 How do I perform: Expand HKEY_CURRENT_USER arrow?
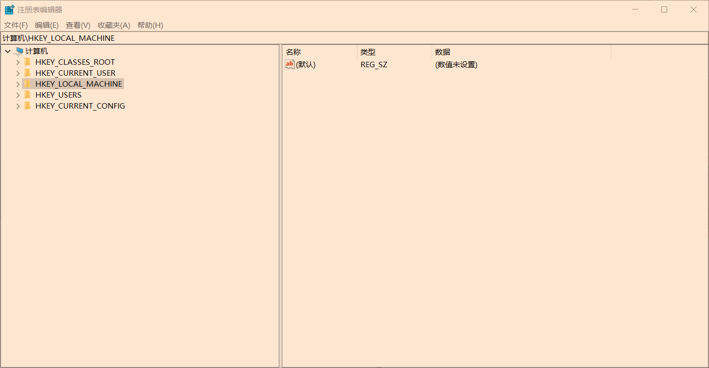(18, 73)
